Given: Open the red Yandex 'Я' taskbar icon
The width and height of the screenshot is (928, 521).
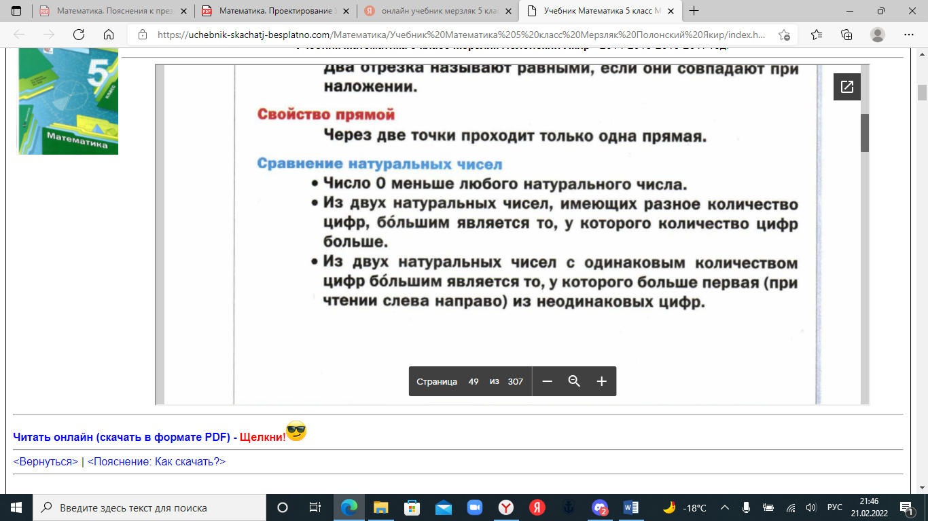Looking at the screenshot, I should point(537,507).
